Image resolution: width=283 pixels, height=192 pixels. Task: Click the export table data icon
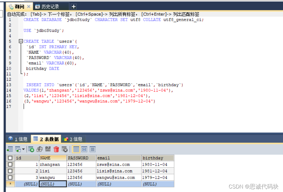10,149
